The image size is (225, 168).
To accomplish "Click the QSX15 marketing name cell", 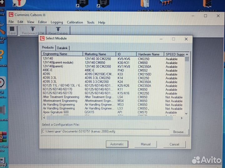I will (x=89, y=112).
